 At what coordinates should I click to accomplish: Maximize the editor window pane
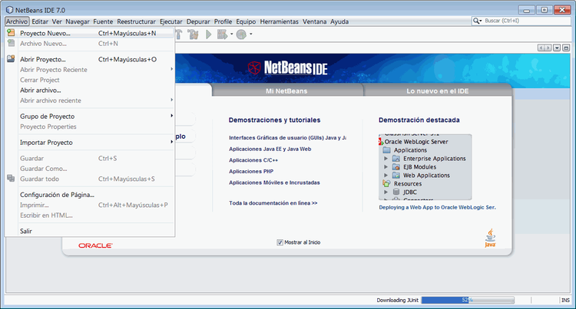point(566,48)
